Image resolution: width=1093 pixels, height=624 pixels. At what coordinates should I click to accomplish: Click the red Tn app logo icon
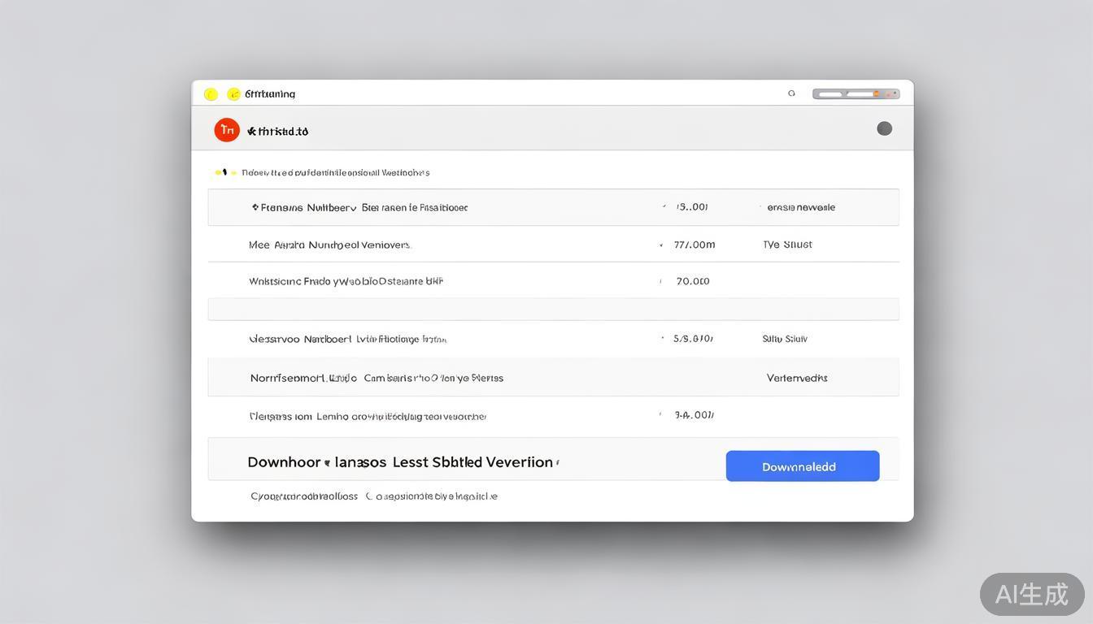[x=227, y=129]
